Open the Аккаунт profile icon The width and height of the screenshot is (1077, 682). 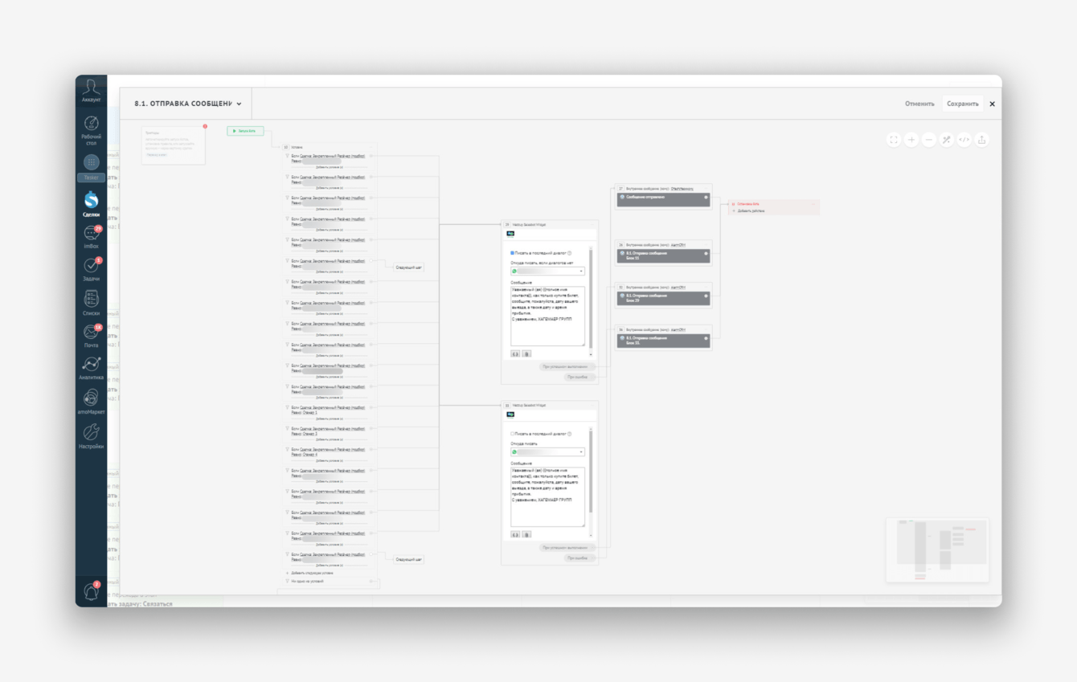[x=91, y=90]
